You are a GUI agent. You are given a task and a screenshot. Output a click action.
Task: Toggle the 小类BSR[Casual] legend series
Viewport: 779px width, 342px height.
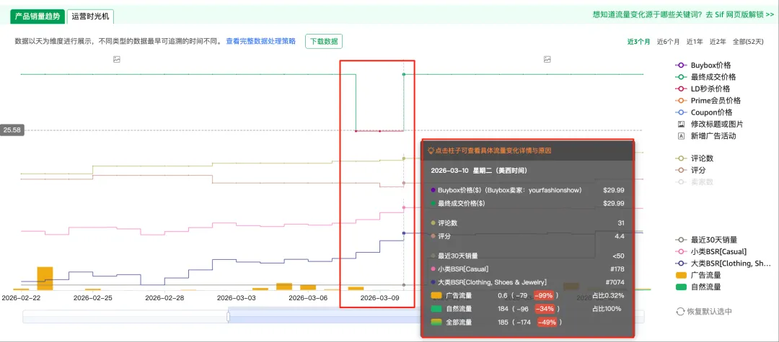coord(711,252)
